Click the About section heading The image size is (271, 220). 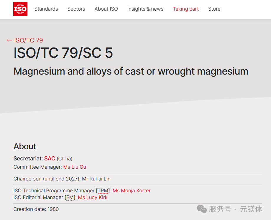coord(25,146)
